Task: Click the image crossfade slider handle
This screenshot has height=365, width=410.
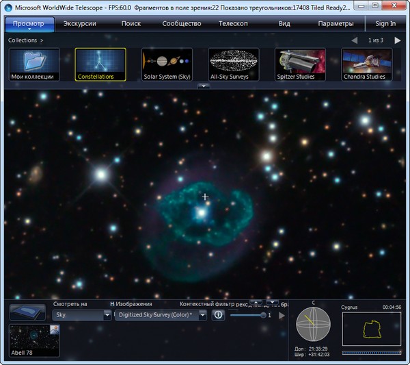Action: point(262,315)
